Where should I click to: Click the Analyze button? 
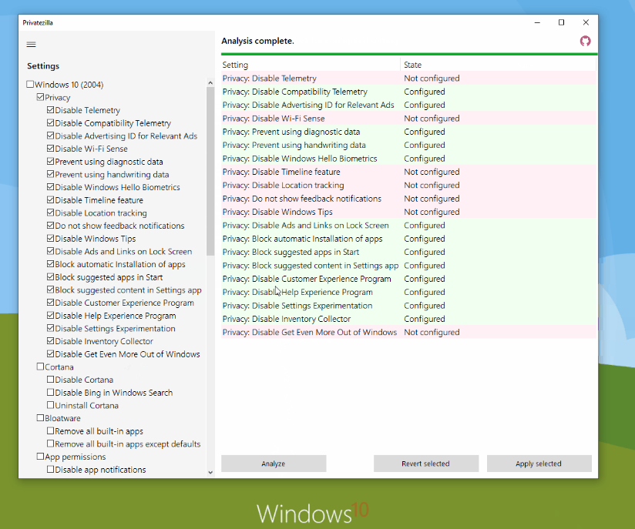[x=274, y=464]
